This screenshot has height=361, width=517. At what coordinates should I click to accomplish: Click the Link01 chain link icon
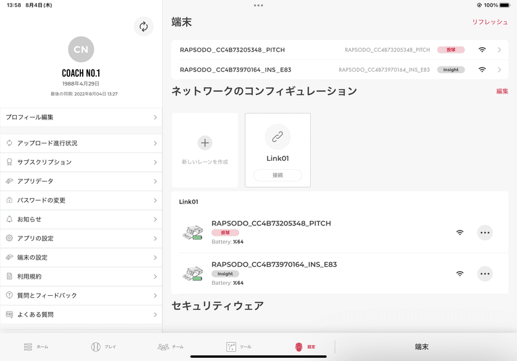278,137
